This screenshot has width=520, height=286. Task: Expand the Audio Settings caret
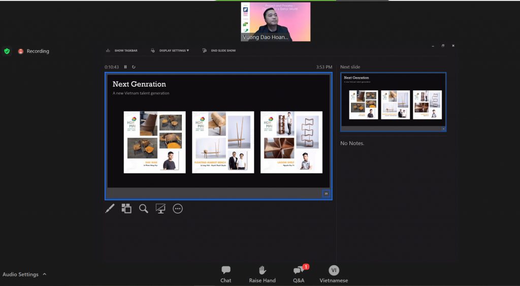pos(45,274)
